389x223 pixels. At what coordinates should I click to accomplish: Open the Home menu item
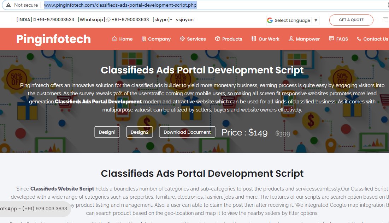point(122,39)
